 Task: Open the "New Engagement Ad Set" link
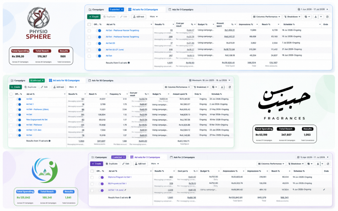pyautogui.click(x=37, y=120)
